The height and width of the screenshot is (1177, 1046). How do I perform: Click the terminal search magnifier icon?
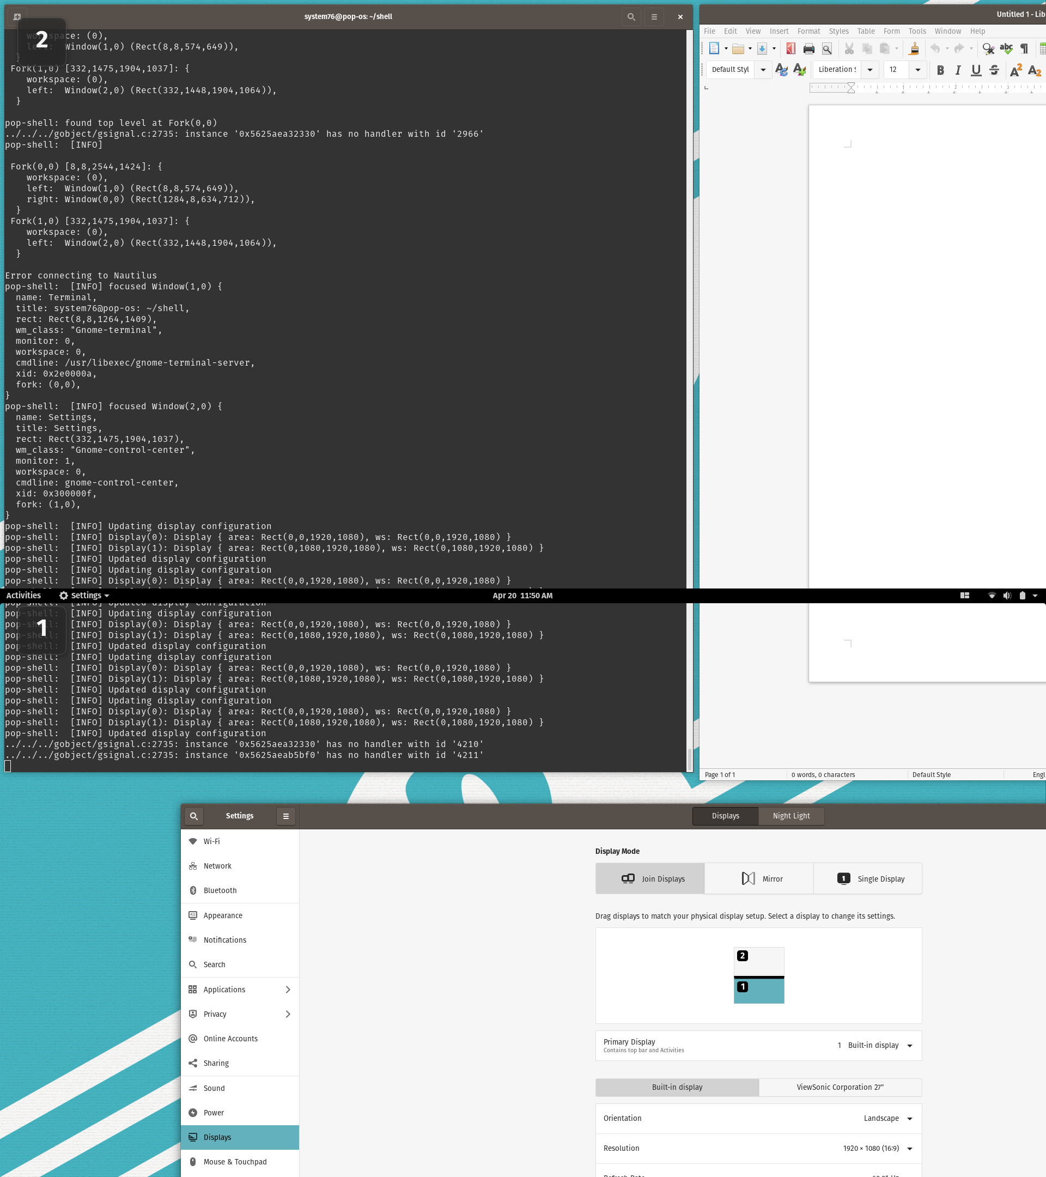click(631, 17)
